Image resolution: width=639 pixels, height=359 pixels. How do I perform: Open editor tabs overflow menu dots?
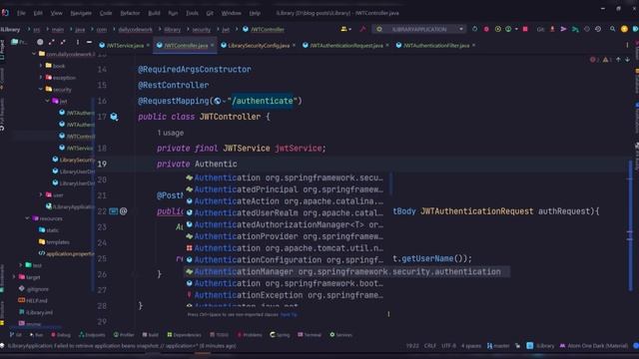[627, 45]
